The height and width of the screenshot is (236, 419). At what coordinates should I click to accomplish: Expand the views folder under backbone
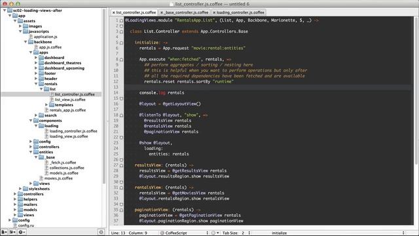tap(31, 184)
